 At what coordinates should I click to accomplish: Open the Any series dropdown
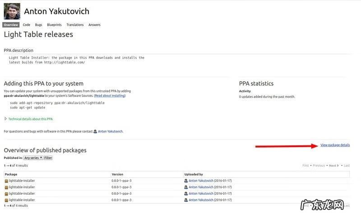tap(33, 158)
